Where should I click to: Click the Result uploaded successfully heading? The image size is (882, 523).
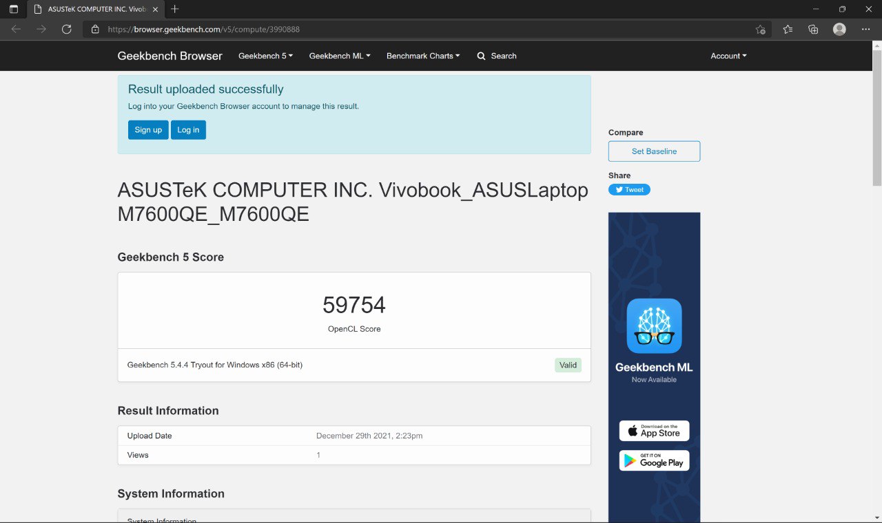coord(206,89)
